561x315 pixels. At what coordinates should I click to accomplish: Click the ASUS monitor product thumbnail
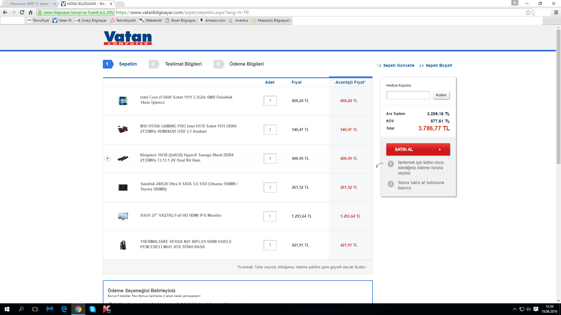click(x=123, y=216)
